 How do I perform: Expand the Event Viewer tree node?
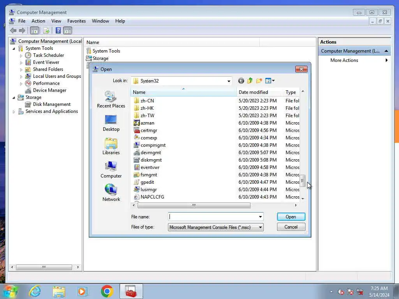tap(21, 63)
